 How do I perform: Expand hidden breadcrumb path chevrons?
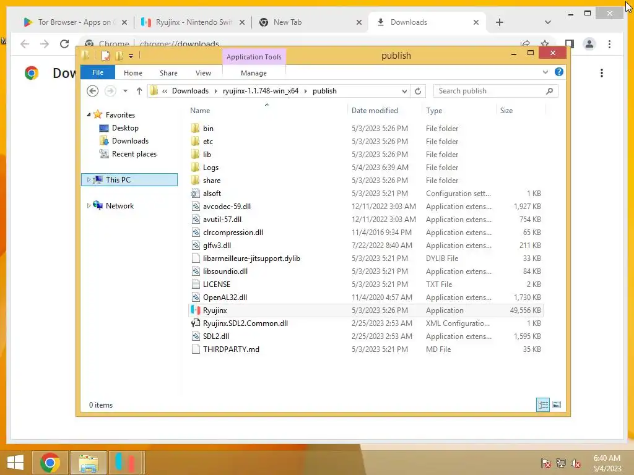click(x=165, y=92)
